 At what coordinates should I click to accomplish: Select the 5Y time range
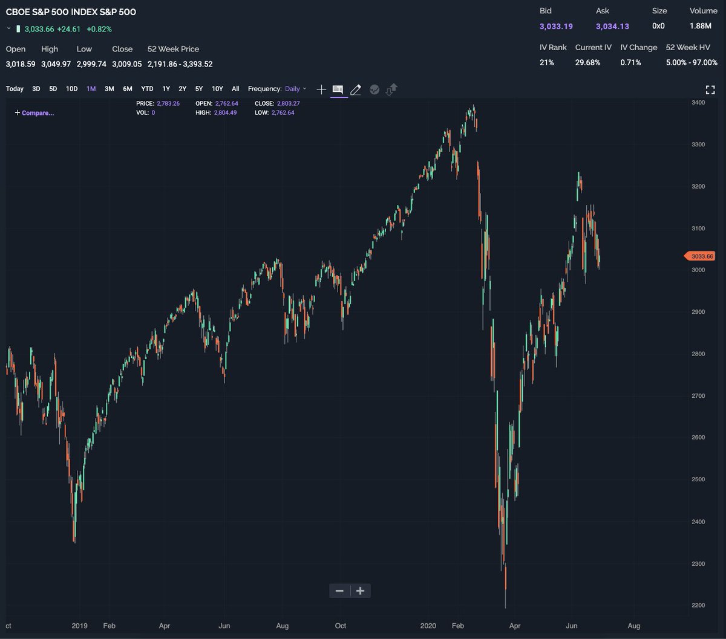point(199,89)
